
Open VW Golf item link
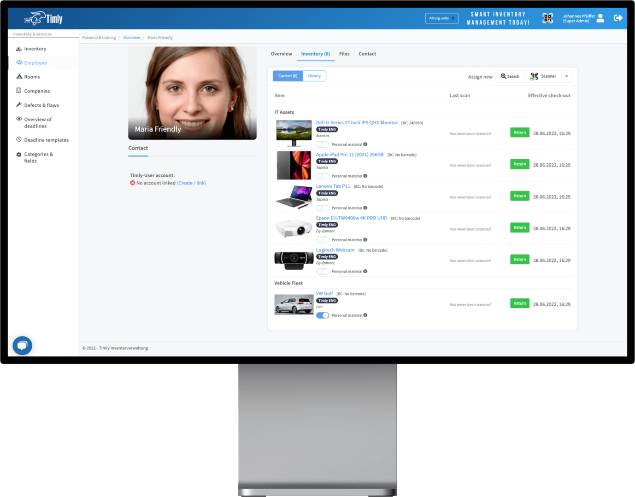324,294
